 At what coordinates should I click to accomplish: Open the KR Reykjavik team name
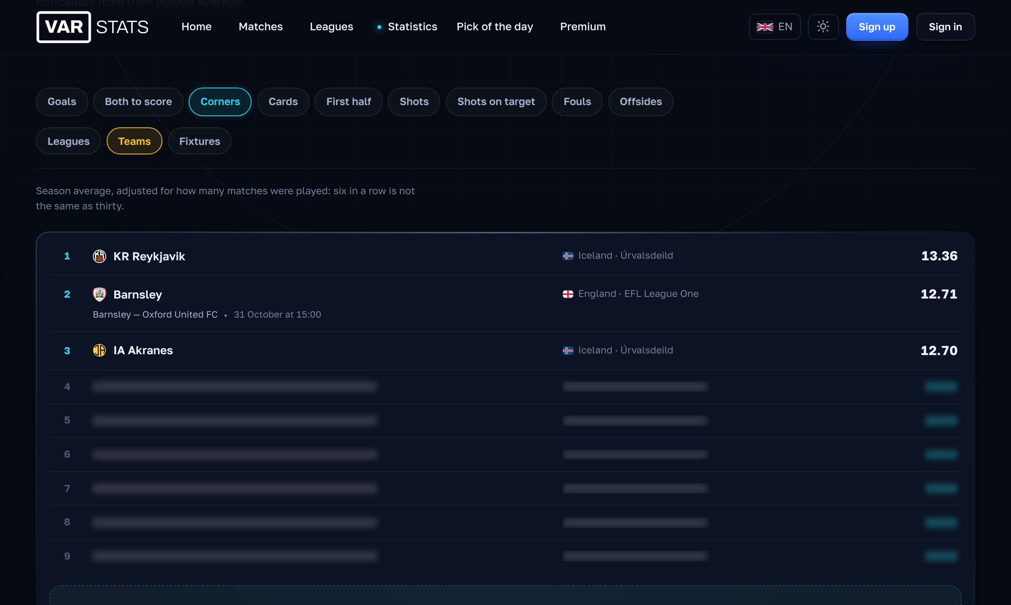coord(149,256)
